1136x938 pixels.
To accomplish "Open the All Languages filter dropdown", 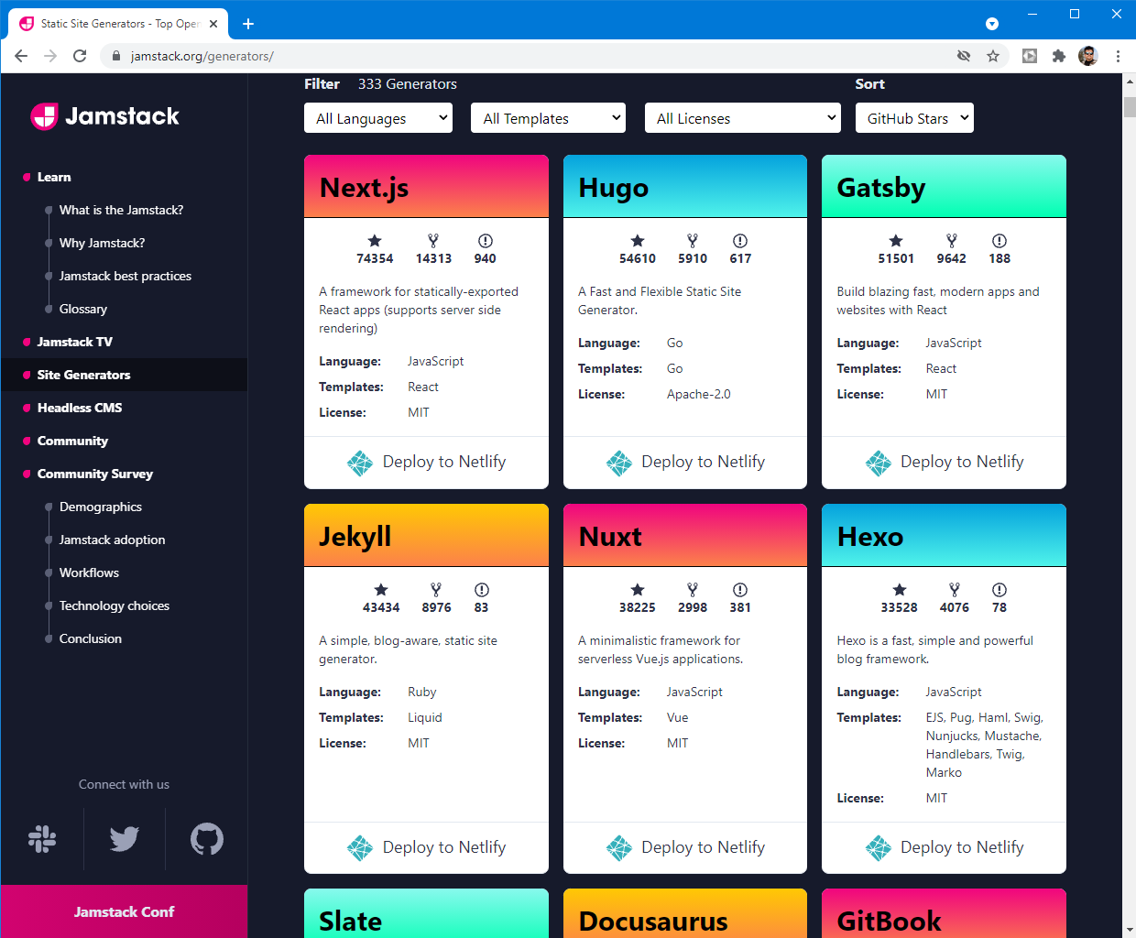I will coord(378,118).
